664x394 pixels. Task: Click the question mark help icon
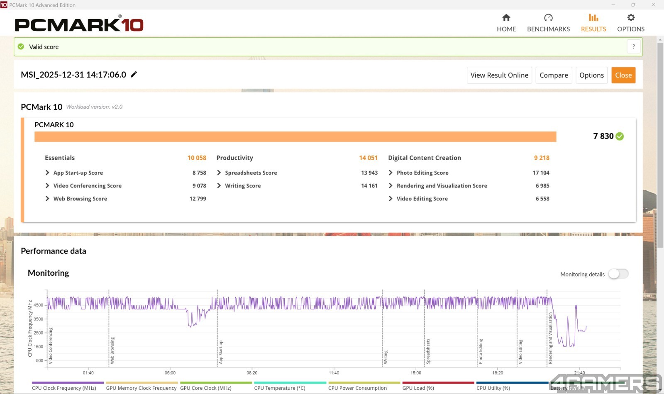tap(633, 47)
